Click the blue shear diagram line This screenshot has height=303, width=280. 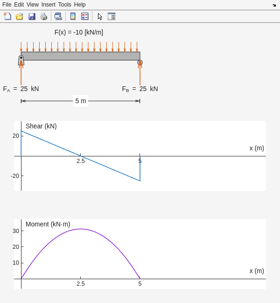click(51, 143)
